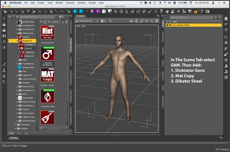Activate the ActivePose bone tool
Screen dimensions: 230x152
coord(156,11)
